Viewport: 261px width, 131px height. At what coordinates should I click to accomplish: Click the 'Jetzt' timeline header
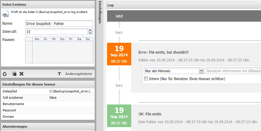(x=119, y=16)
